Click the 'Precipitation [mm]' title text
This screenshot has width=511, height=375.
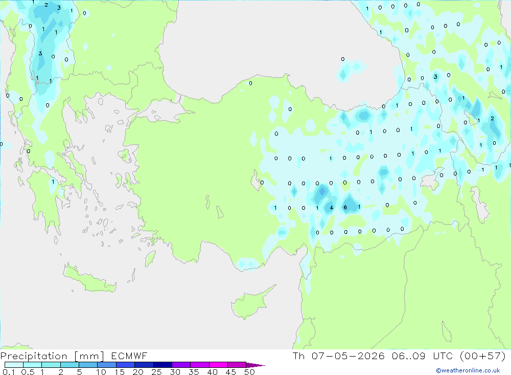[x=52, y=356]
